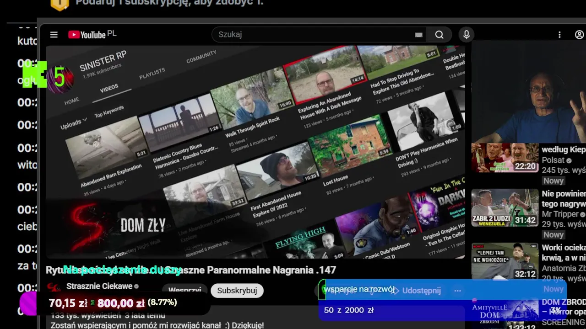Click the main video player area
Screen dimensions: 586x329
click(255, 151)
